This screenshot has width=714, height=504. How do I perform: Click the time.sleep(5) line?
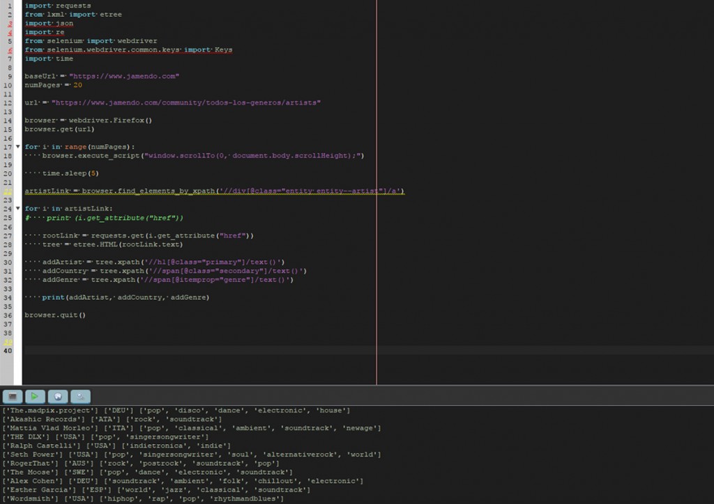click(70, 173)
